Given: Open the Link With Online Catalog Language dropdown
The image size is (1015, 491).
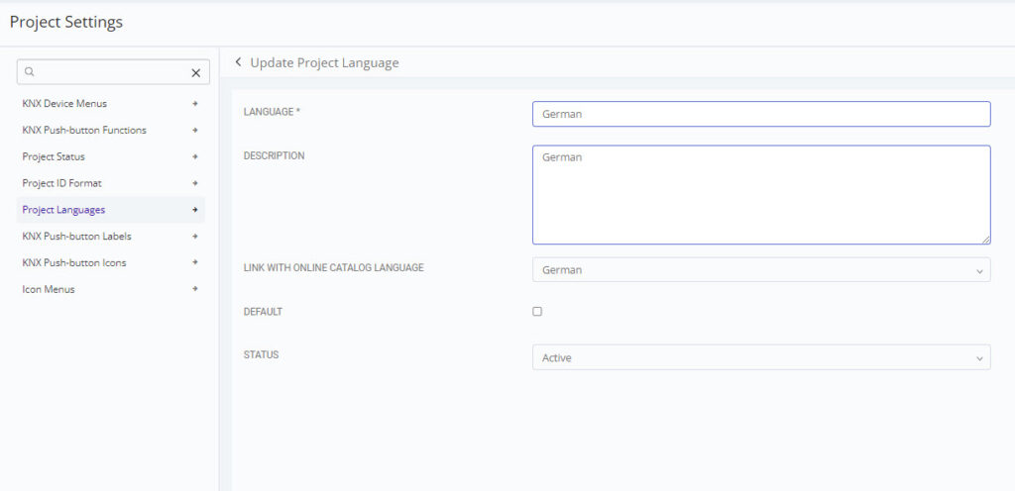Looking at the screenshot, I should point(761,269).
